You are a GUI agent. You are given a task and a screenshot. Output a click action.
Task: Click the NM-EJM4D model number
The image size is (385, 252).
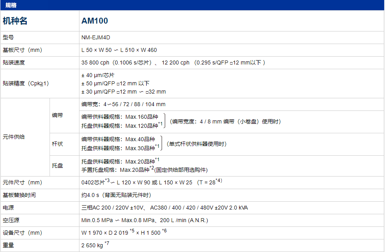click(96, 37)
